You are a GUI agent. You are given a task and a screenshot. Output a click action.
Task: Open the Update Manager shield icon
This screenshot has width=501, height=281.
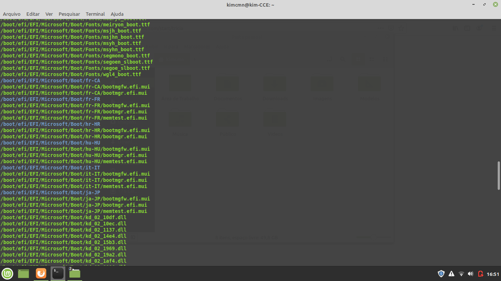[x=441, y=274]
